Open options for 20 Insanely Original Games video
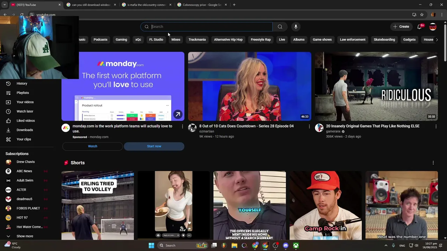 [436, 127]
